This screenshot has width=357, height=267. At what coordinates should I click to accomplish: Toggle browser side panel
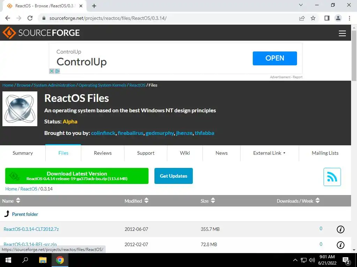pos(327,18)
